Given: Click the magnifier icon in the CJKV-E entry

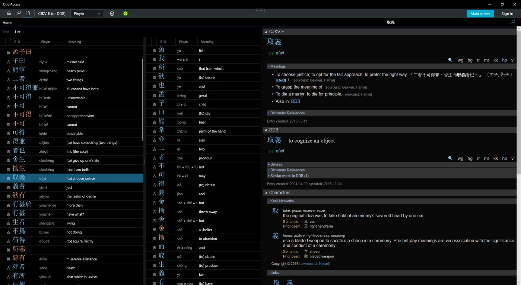Looking at the screenshot, I should tap(451, 60).
